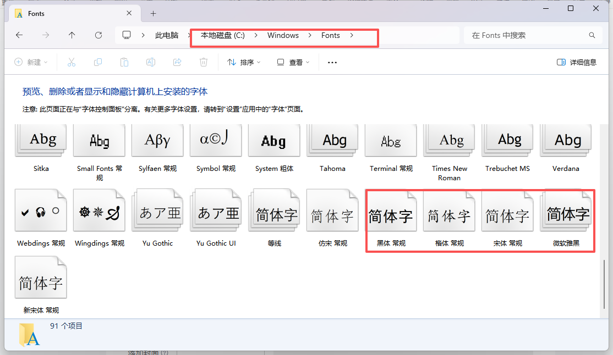The height and width of the screenshot is (355, 613).
Task: Open the 排序 (Sort) dropdown
Action: 244,62
